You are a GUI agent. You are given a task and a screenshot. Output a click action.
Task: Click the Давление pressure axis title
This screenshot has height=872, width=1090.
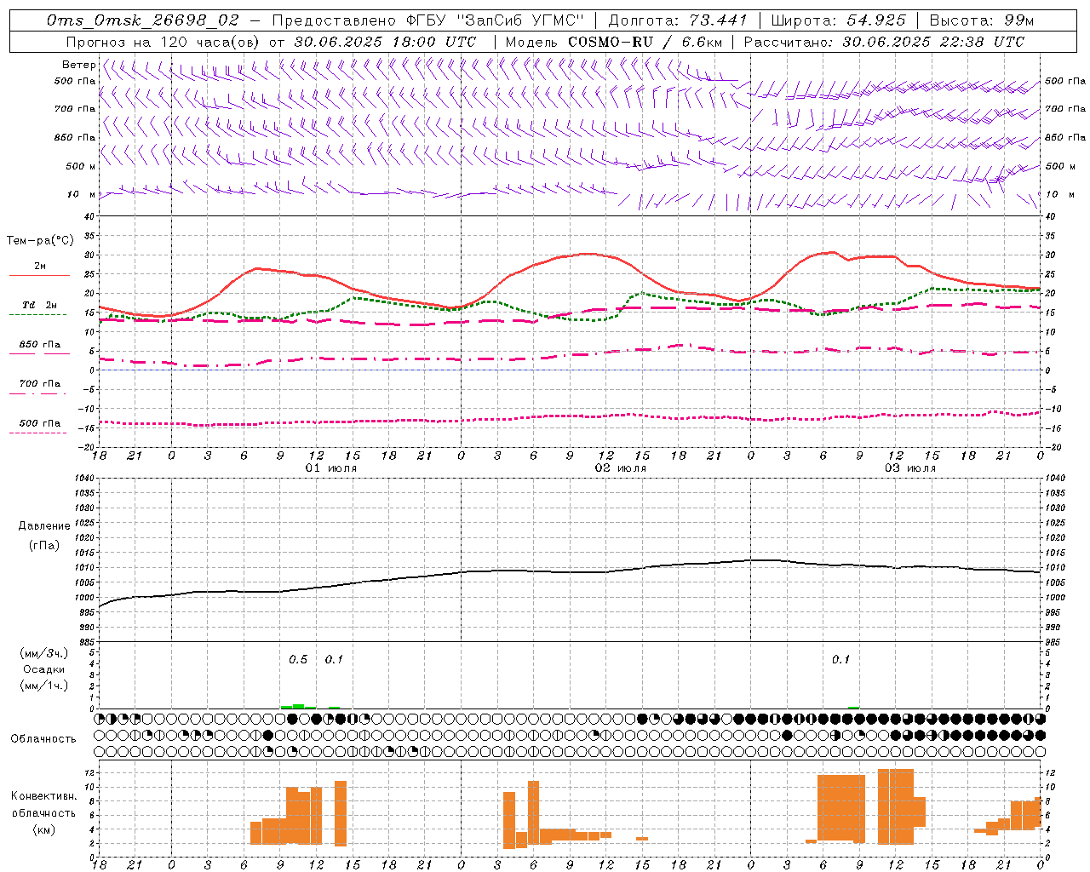(x=44, y=526)
